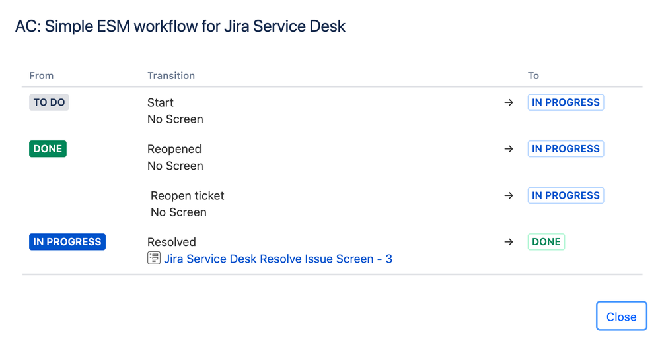Viewport: 660px width, 341px height.
Task: Click the From column header
Action: click(x=41, y=76)
